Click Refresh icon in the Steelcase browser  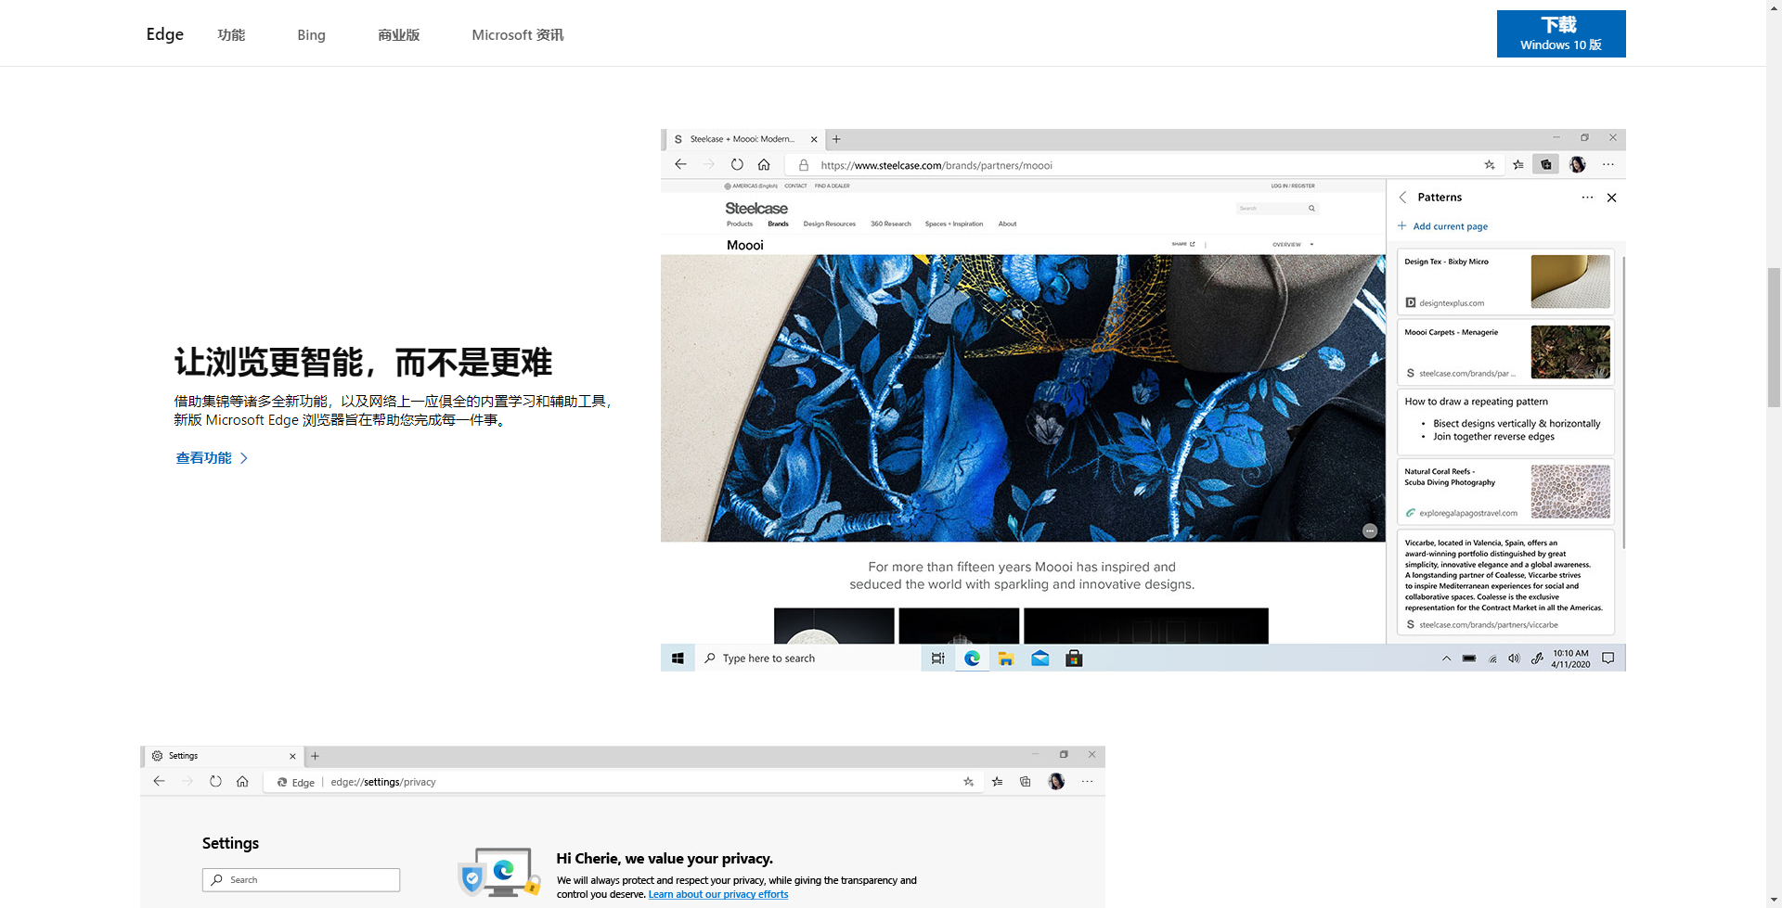pyautogui.click(x=737, y=164)
